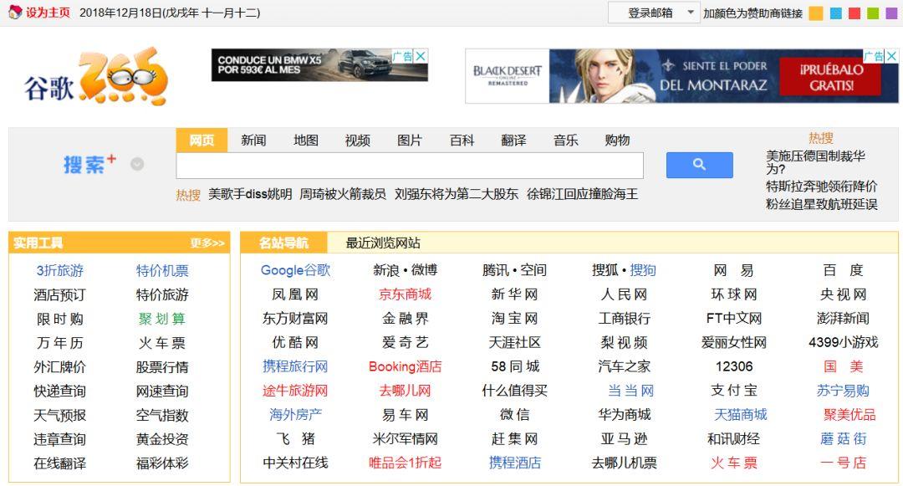This screenshot has width=903, height=486.
Task: Open the 亚马逊 site link
Action: [625, 439]
